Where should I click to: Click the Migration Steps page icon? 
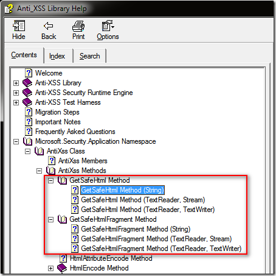pos(29,112)
